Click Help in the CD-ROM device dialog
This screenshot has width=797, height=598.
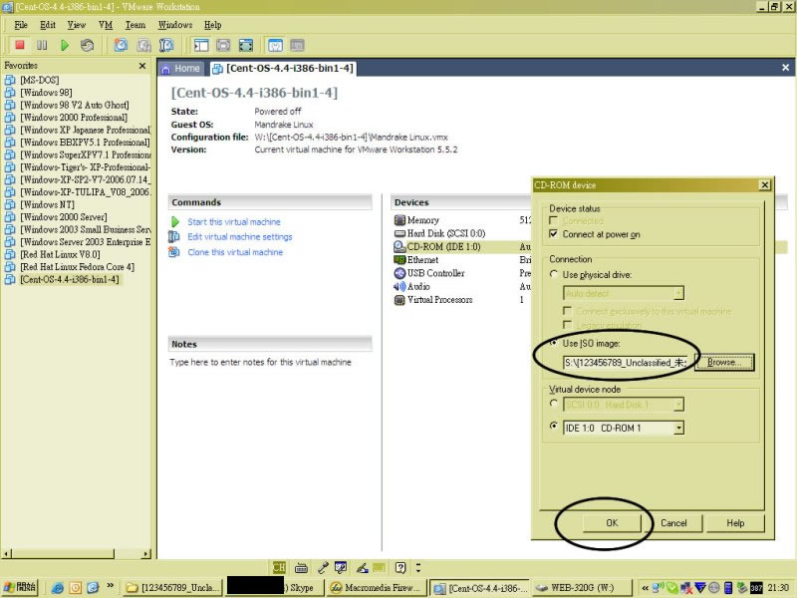coord(735,522)
